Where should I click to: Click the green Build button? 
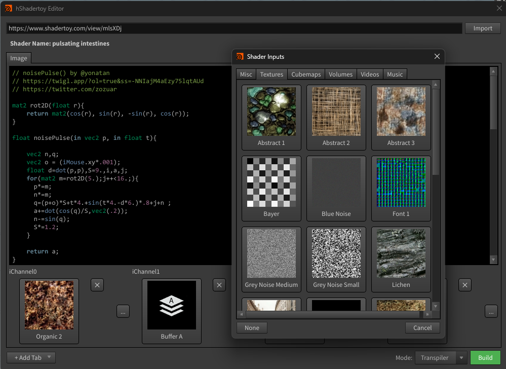(485, 358)
